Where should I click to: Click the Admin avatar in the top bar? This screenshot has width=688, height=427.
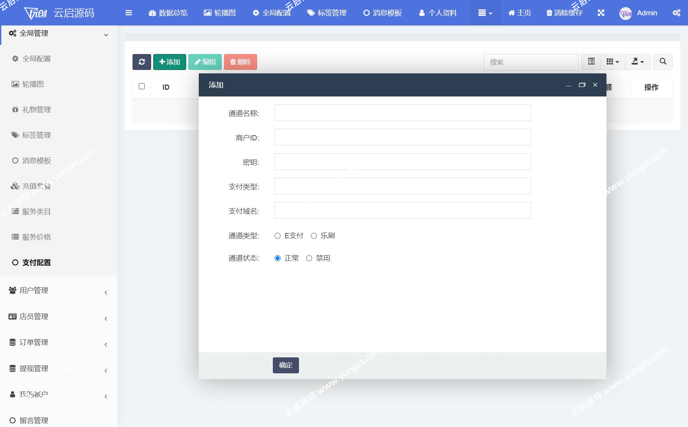[x=626, y=14]
